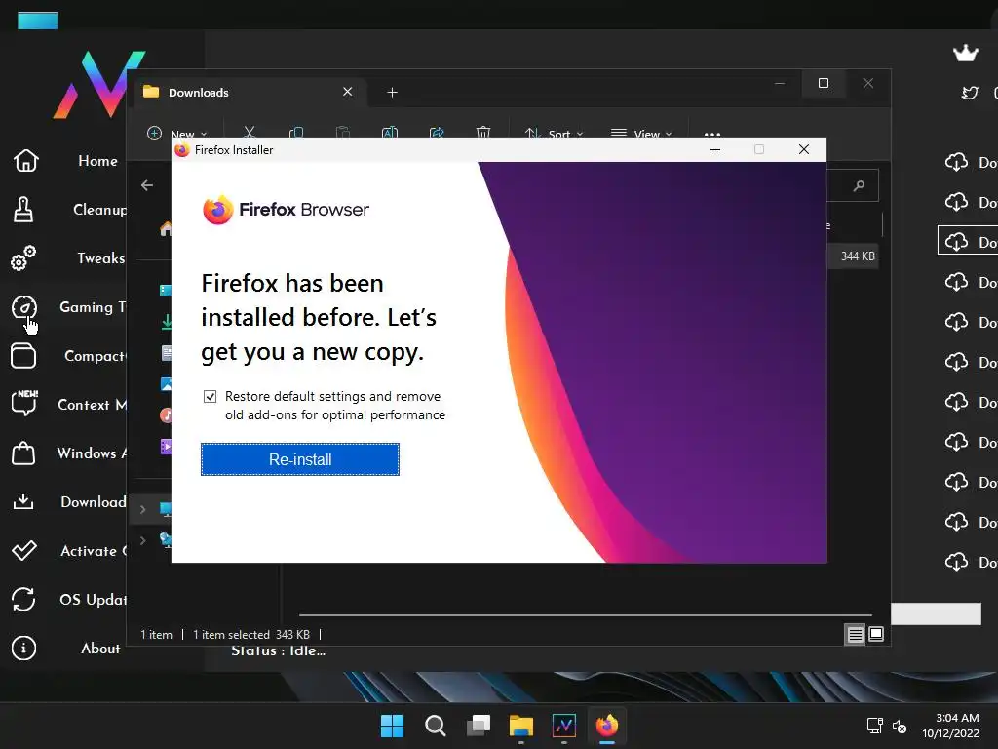
Task: Close the Downloads tab in File Explorer
Action: click(x=348, y=92)
